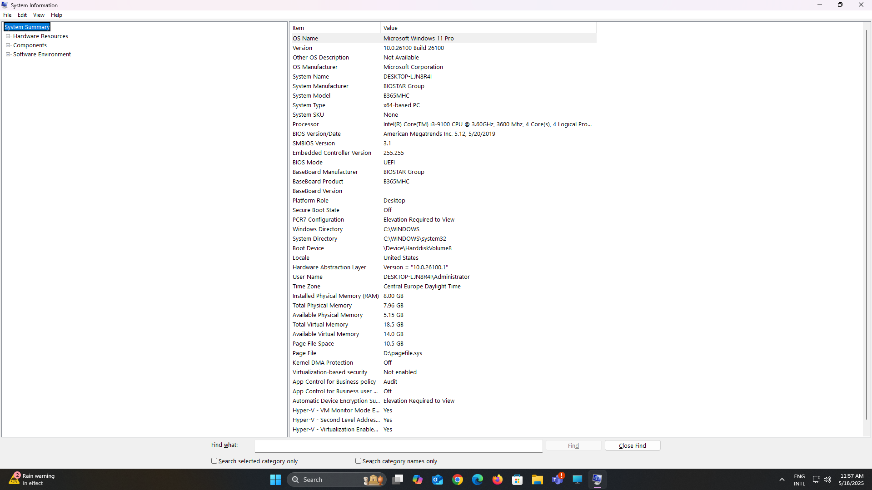Image resolution: width=872 pixels, height=490 pixels.
Task: Click the Find what input field
Action: (399, 446)
